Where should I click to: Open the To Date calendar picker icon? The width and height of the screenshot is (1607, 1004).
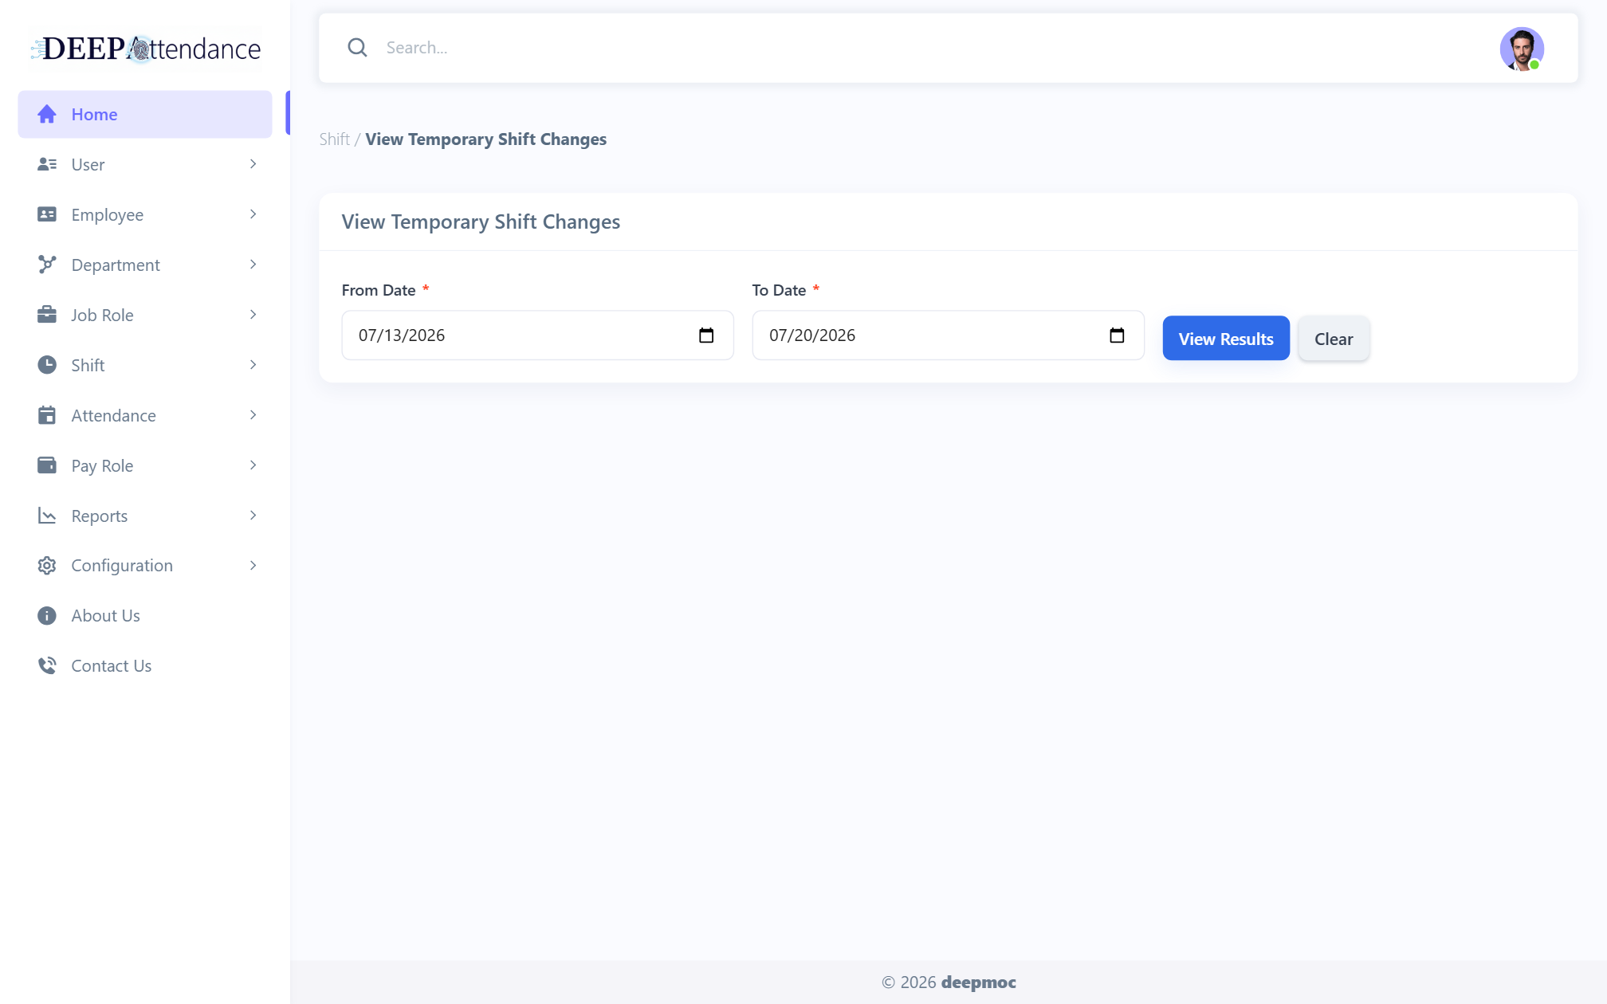pyautogui.click(x=1117, y=335)
